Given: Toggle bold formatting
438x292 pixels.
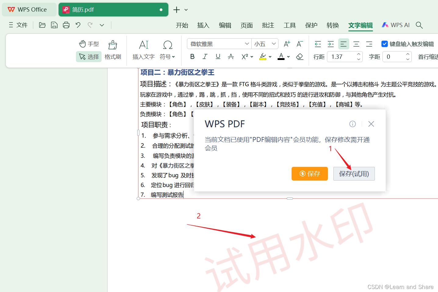Looking at the screenshot, I should [192, 57].
